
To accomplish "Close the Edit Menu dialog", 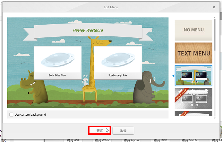I will (x=214, y=7).
